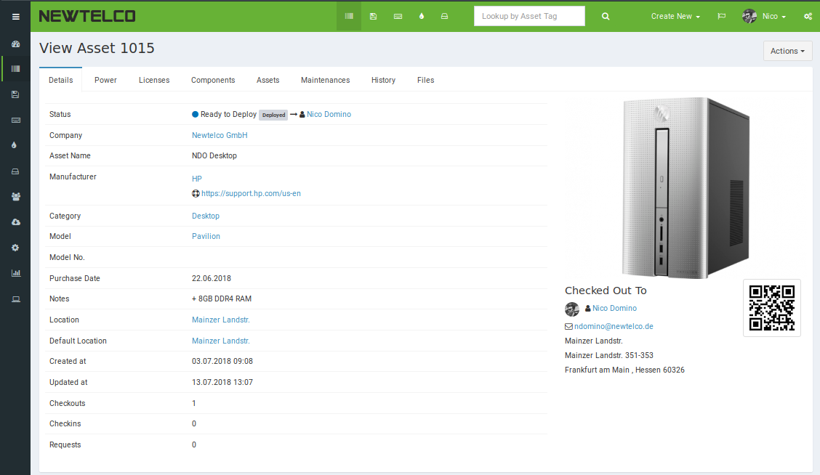820x475 pixels.
Task: Open the Pavilion model link
Action: (x=206, y=236)
